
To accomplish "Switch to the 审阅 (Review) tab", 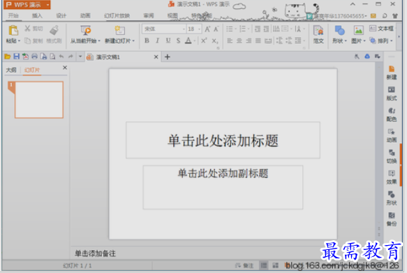I will (149, 15).
